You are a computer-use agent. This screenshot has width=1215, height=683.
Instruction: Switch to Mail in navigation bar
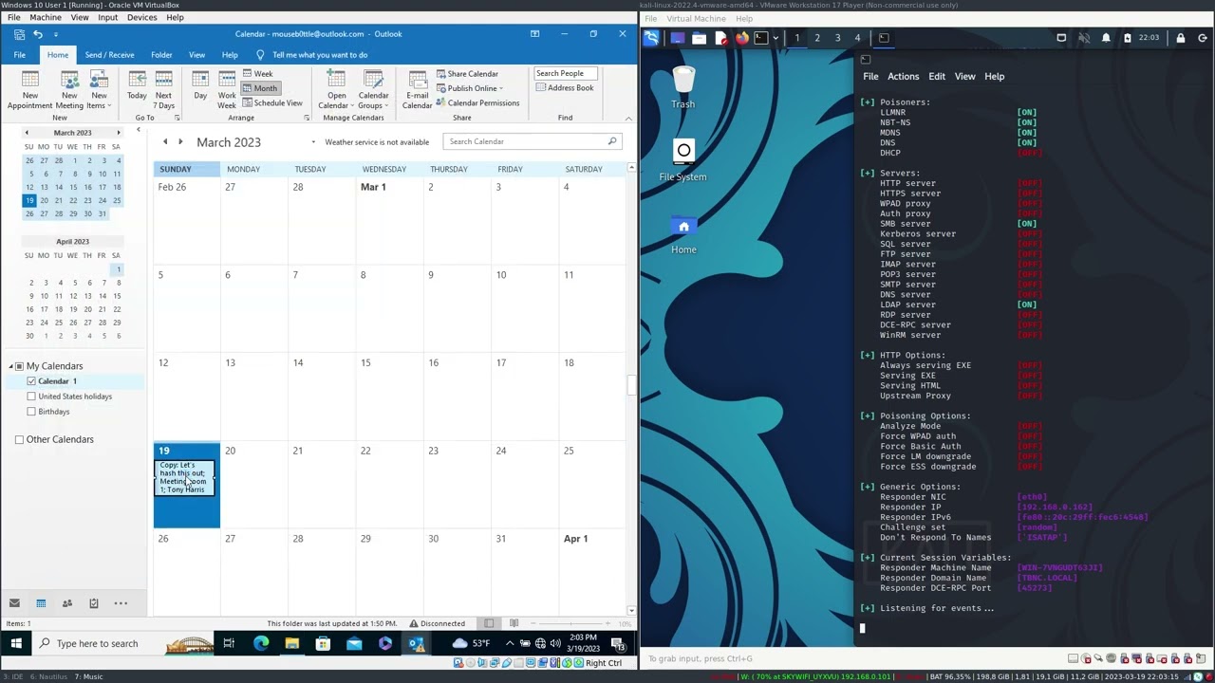[x=14, y=603]
